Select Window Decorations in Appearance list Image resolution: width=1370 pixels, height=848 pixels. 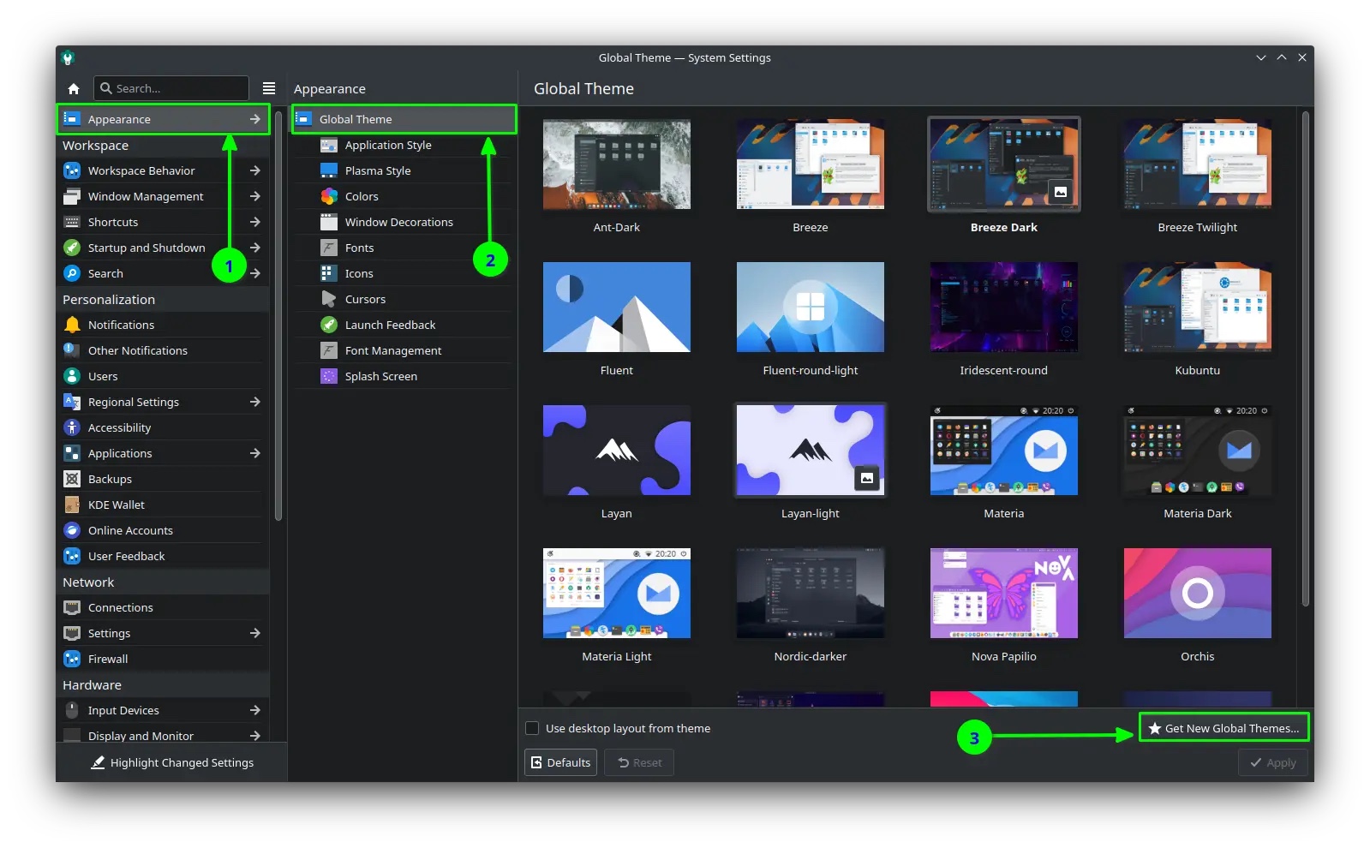[398, 222]
